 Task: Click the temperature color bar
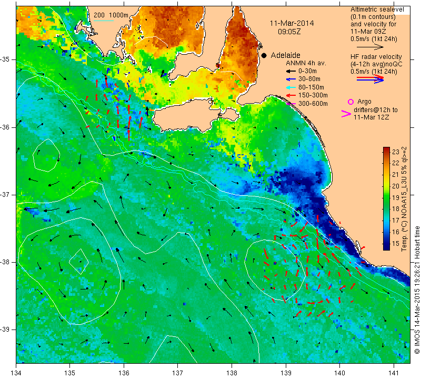point(386,198)
